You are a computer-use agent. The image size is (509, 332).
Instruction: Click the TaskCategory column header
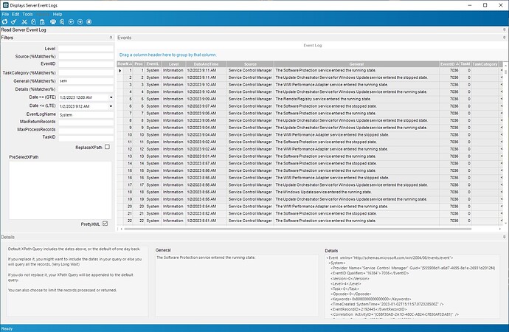(485, 64)
